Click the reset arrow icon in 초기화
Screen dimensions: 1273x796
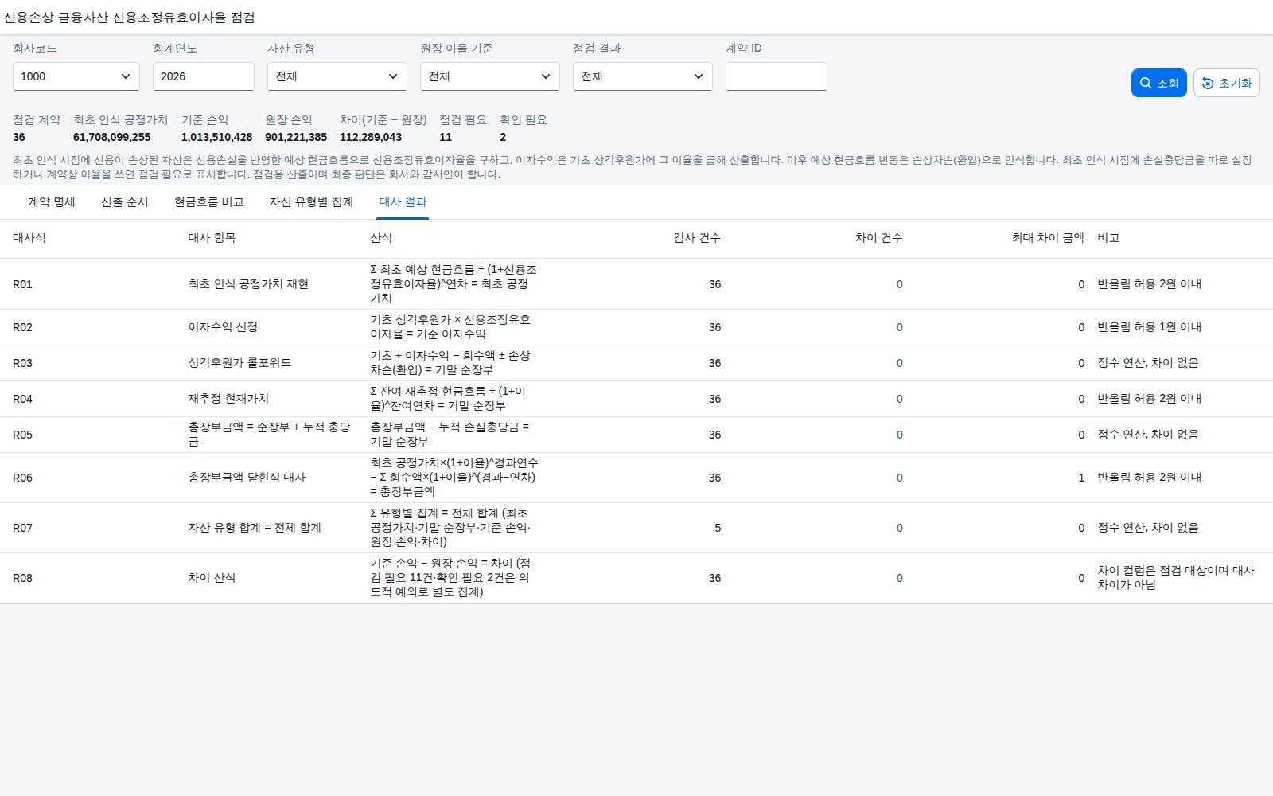[x=1208, y=83]
